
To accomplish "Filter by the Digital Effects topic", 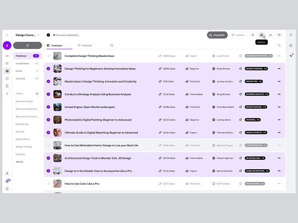I will (x=23, y=139).
